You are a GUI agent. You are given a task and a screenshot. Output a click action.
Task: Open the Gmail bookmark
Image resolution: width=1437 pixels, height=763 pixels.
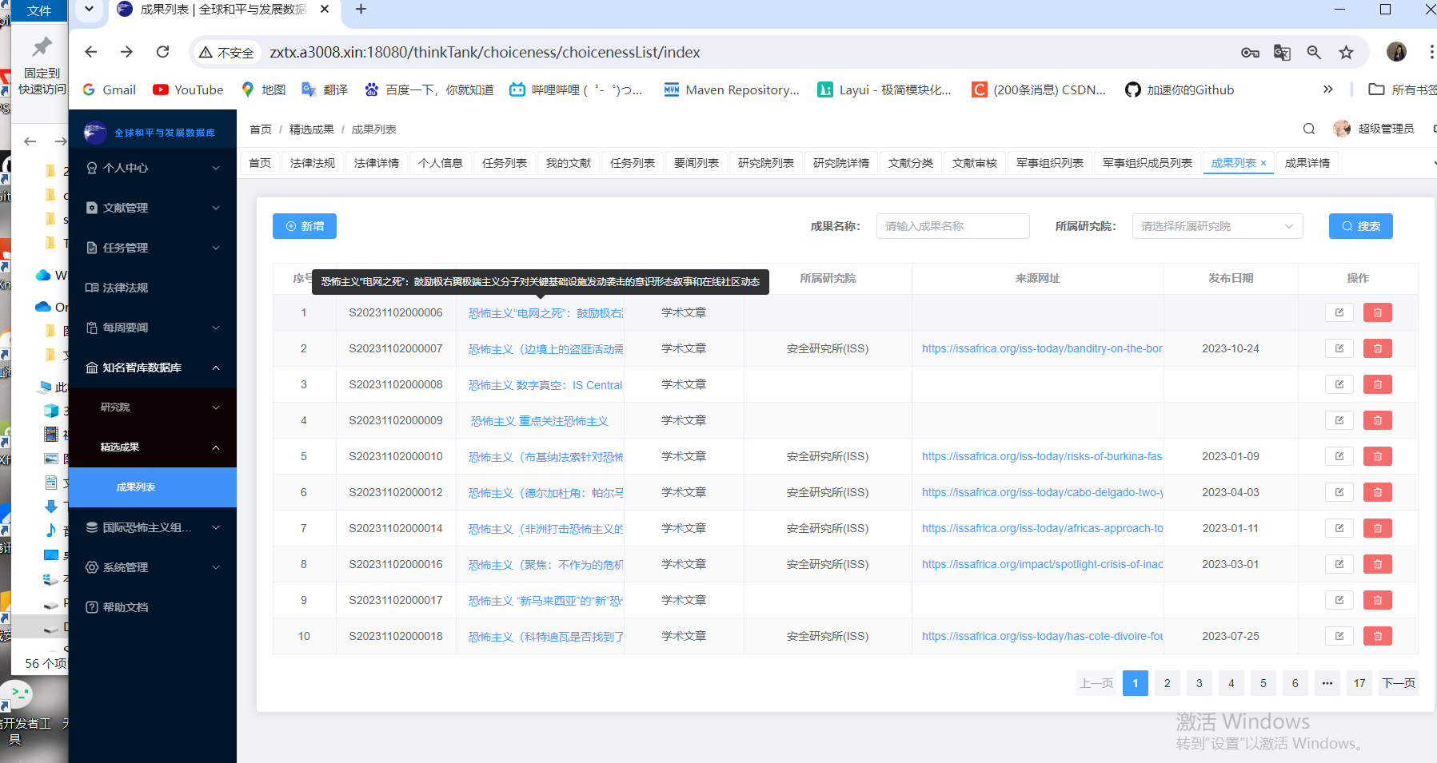pyautogui.click(x=110, y=89)
